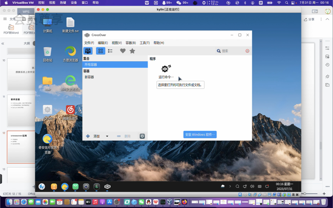Open Firefox in the macOS Dock
Screen dimensions: 333x208
184,202
